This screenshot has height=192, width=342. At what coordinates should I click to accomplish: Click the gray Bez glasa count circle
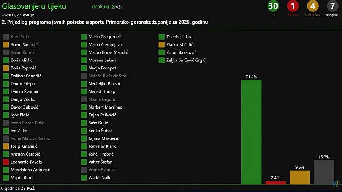click(x=332, y=6)
